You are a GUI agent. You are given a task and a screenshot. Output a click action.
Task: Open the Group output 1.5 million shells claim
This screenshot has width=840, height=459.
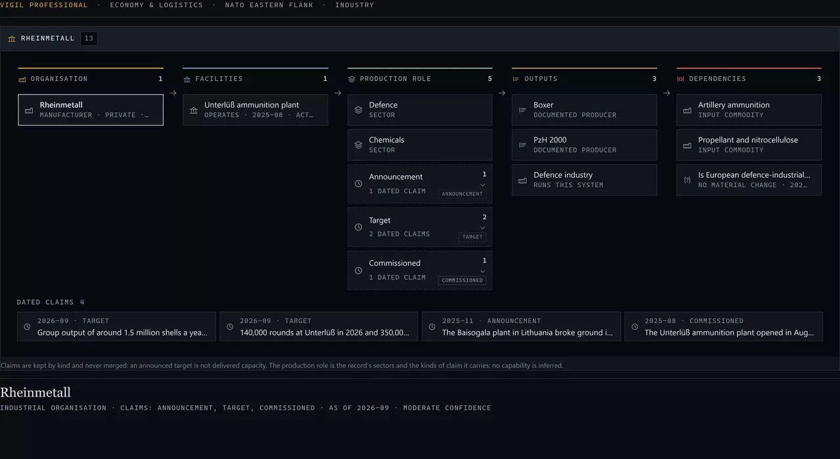(116, 326)
